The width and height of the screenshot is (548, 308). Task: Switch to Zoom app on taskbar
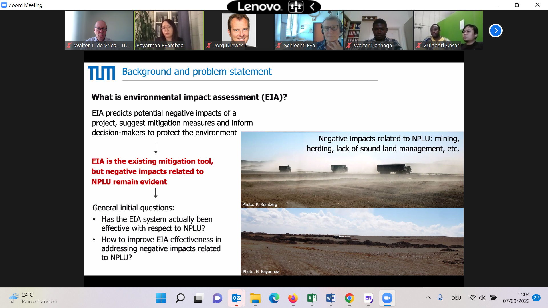pyautogui.click(x=387, y=298)
